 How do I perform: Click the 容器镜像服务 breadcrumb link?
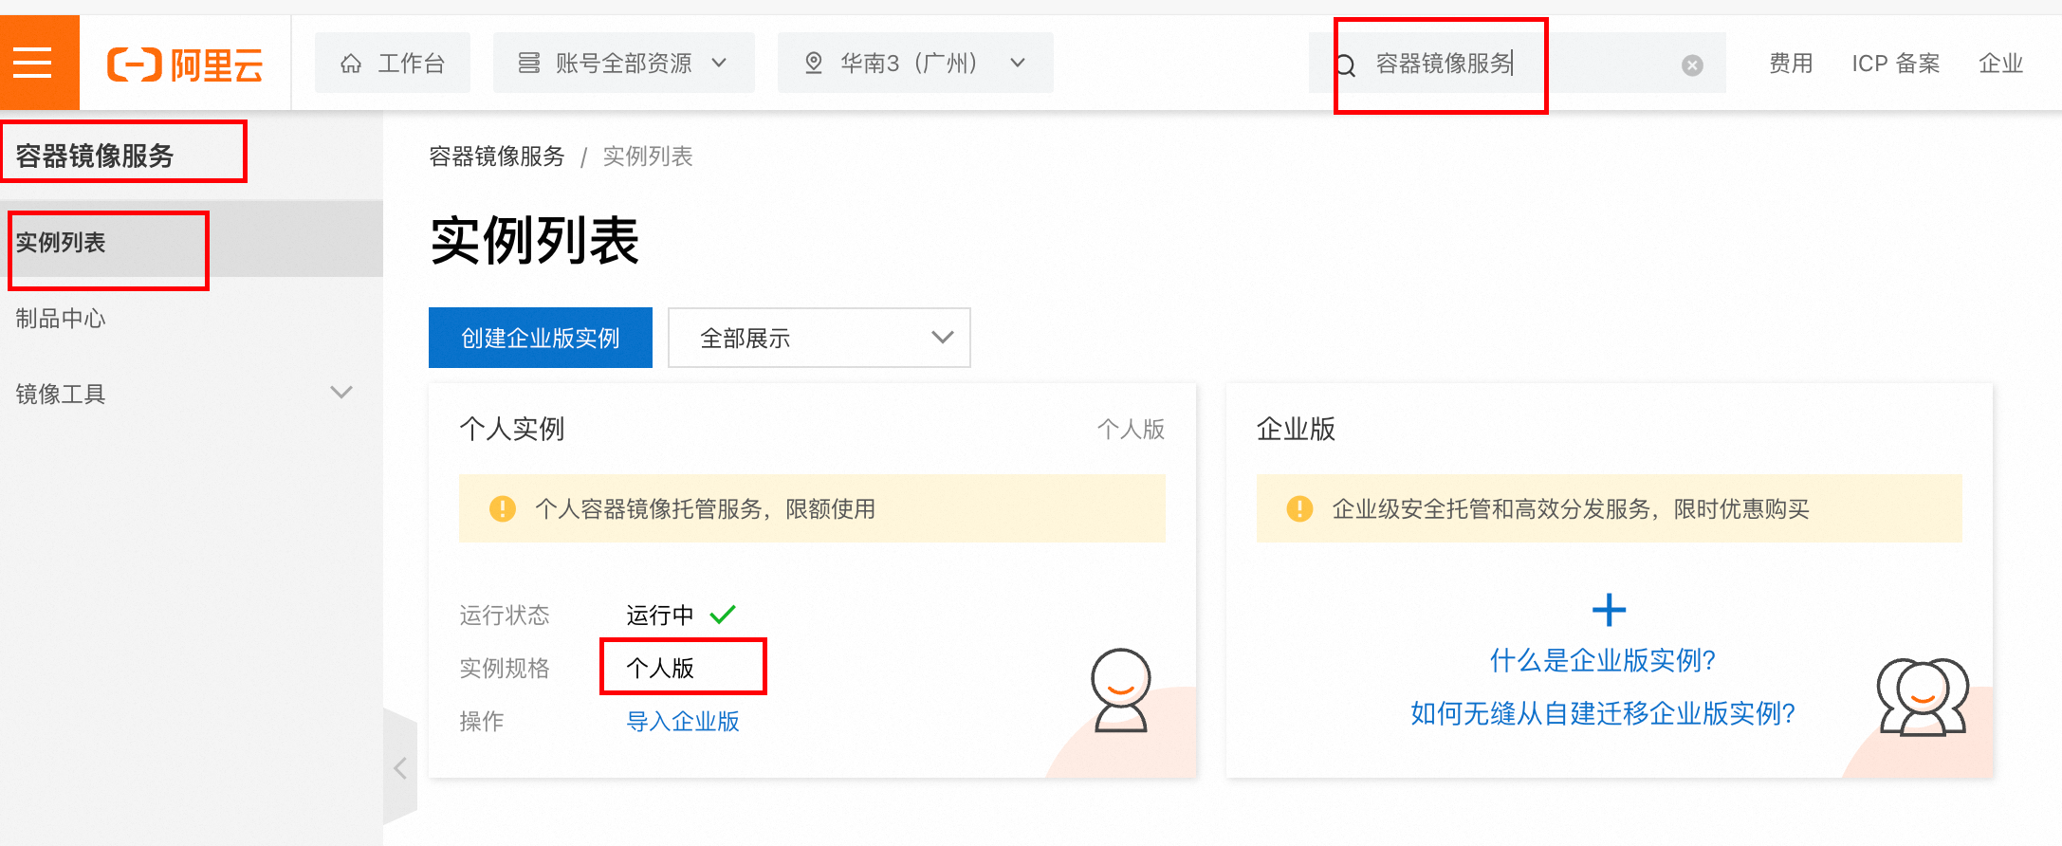497,156
